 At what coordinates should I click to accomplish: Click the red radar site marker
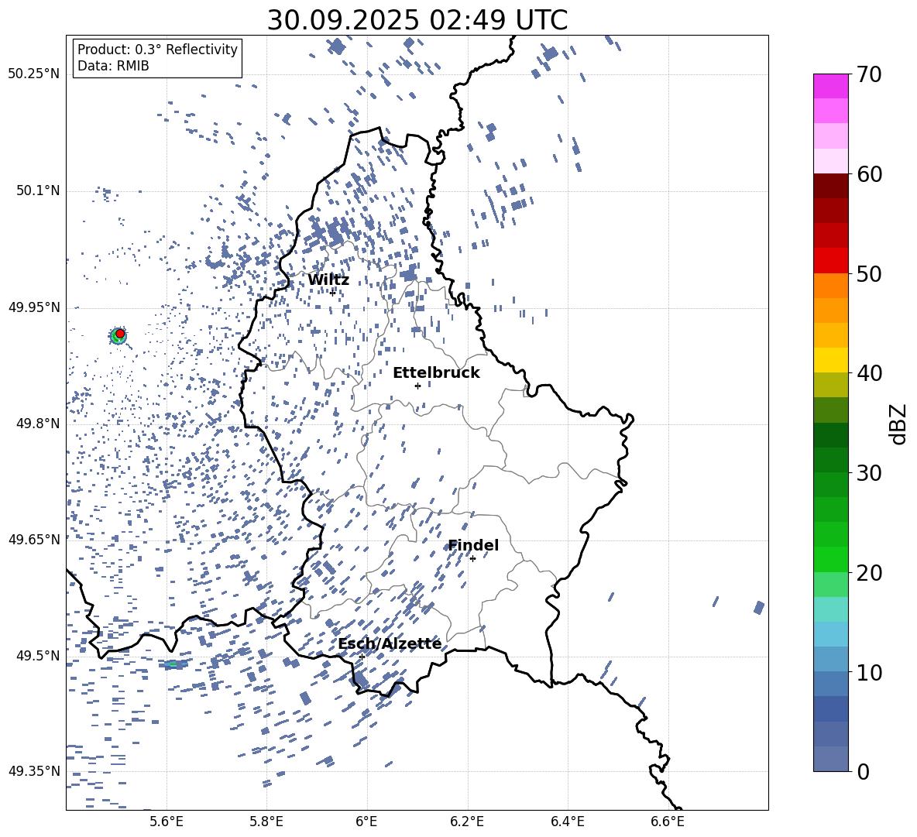[120, 334]
